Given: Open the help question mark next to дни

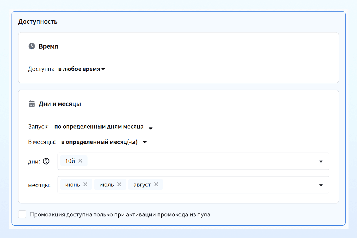Looking at the screenshot, I should 46,161.
